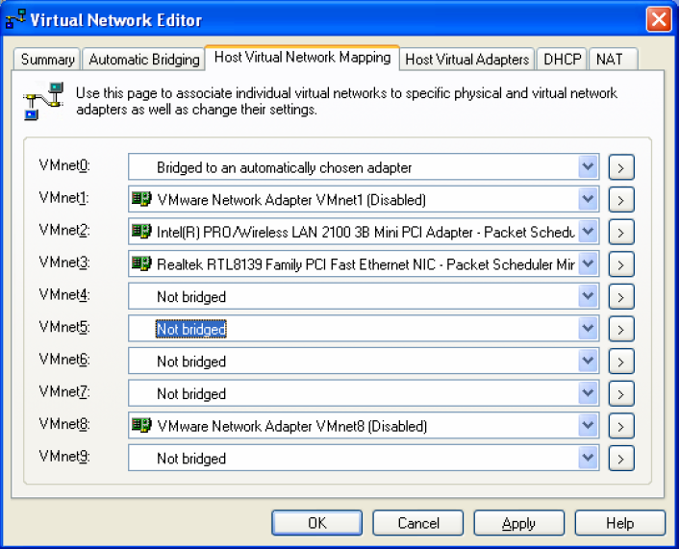
Task: Open the VMnet2 settings arrow button
Action: pyautogui.click(x=621, y=232)
